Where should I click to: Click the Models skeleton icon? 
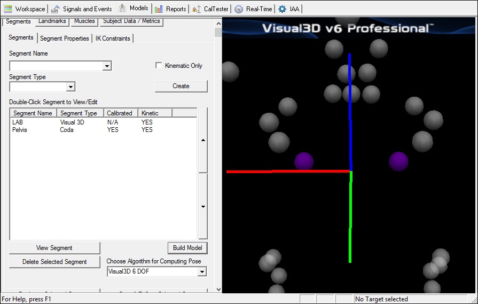[x=122, y=9]
